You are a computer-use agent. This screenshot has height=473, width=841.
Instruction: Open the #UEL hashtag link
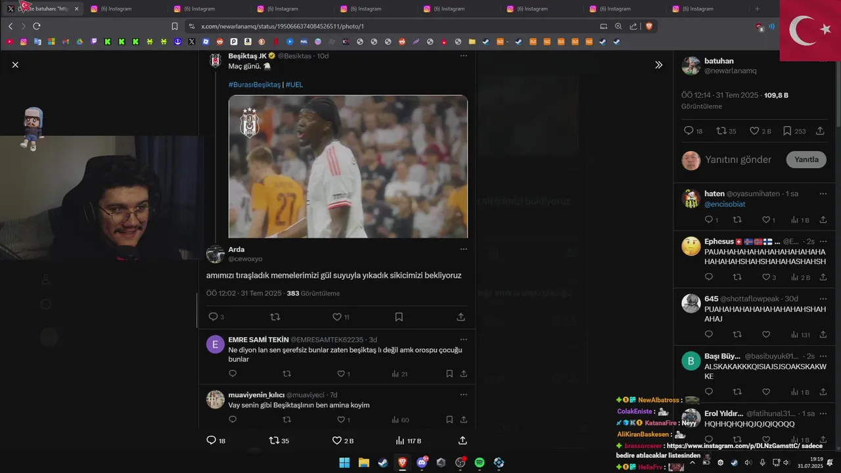[x=294, y=85]
